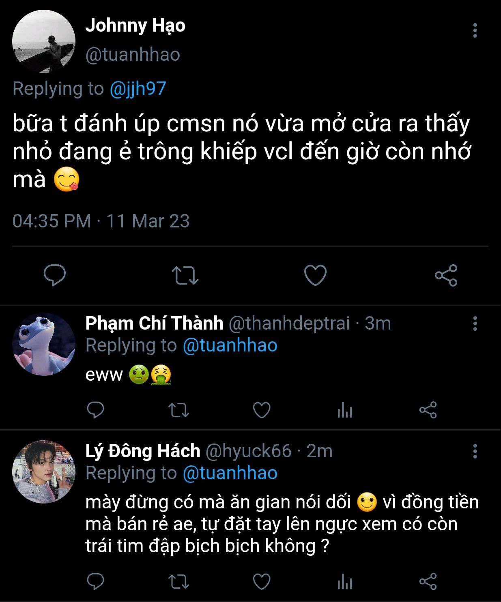Open @tuanhhao link in Phạm Chí Thành's reply
This screenshot has height=602, width=501.
click(230, 345)
